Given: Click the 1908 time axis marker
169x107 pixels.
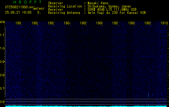Looking at the screenshot, I should [x=132, y=23].
